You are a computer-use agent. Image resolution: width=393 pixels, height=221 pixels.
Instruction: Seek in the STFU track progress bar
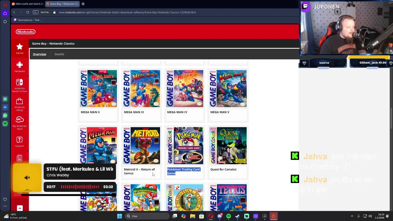[80, 187]
